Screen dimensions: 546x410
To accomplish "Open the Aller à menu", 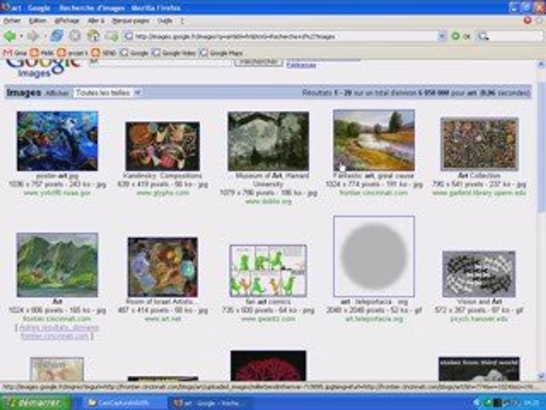I will point(96,21).
